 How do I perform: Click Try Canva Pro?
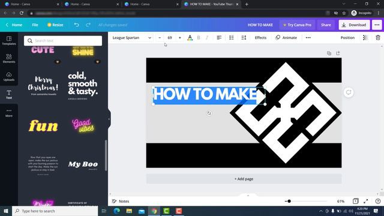298,25
